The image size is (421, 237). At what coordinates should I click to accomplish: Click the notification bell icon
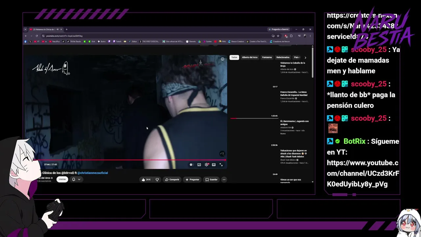coord(73,179)
